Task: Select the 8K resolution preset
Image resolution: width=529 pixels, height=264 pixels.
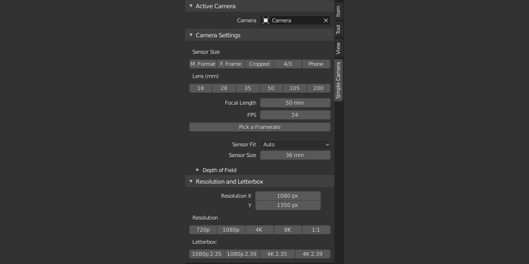Action: 287,229
